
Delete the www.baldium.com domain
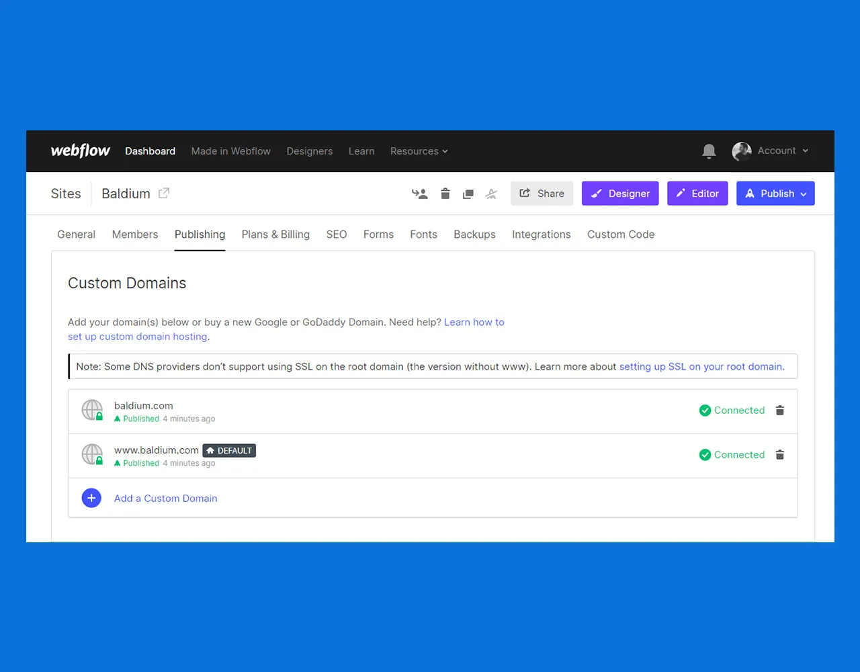780,454
